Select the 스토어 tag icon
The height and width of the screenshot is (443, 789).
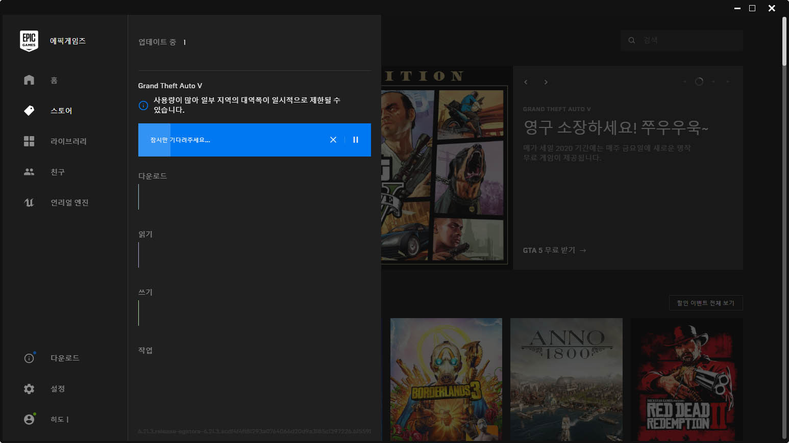coord(29,111)
